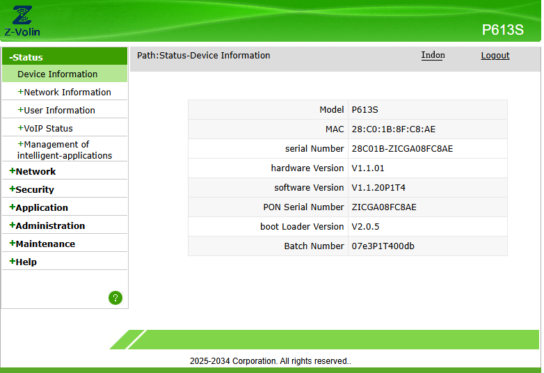Click the 'boot Loader Version' label
This screenshot has width=544, height=373.
coord(302,227)
